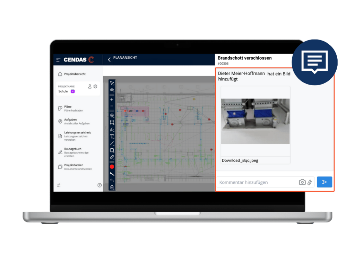Select the pointer selection tool

[x=112, y=84]
